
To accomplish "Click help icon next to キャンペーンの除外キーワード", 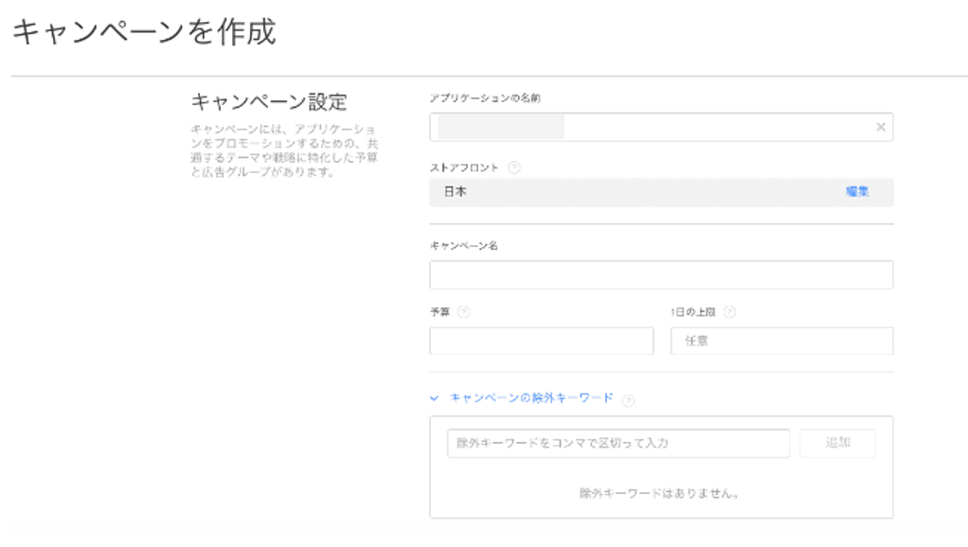I will point(628,399).
